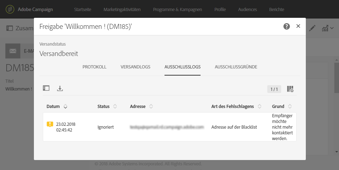Close the Freigabe dialog
This screenshot has width=339, height=170.
click(x=298, y=26)
